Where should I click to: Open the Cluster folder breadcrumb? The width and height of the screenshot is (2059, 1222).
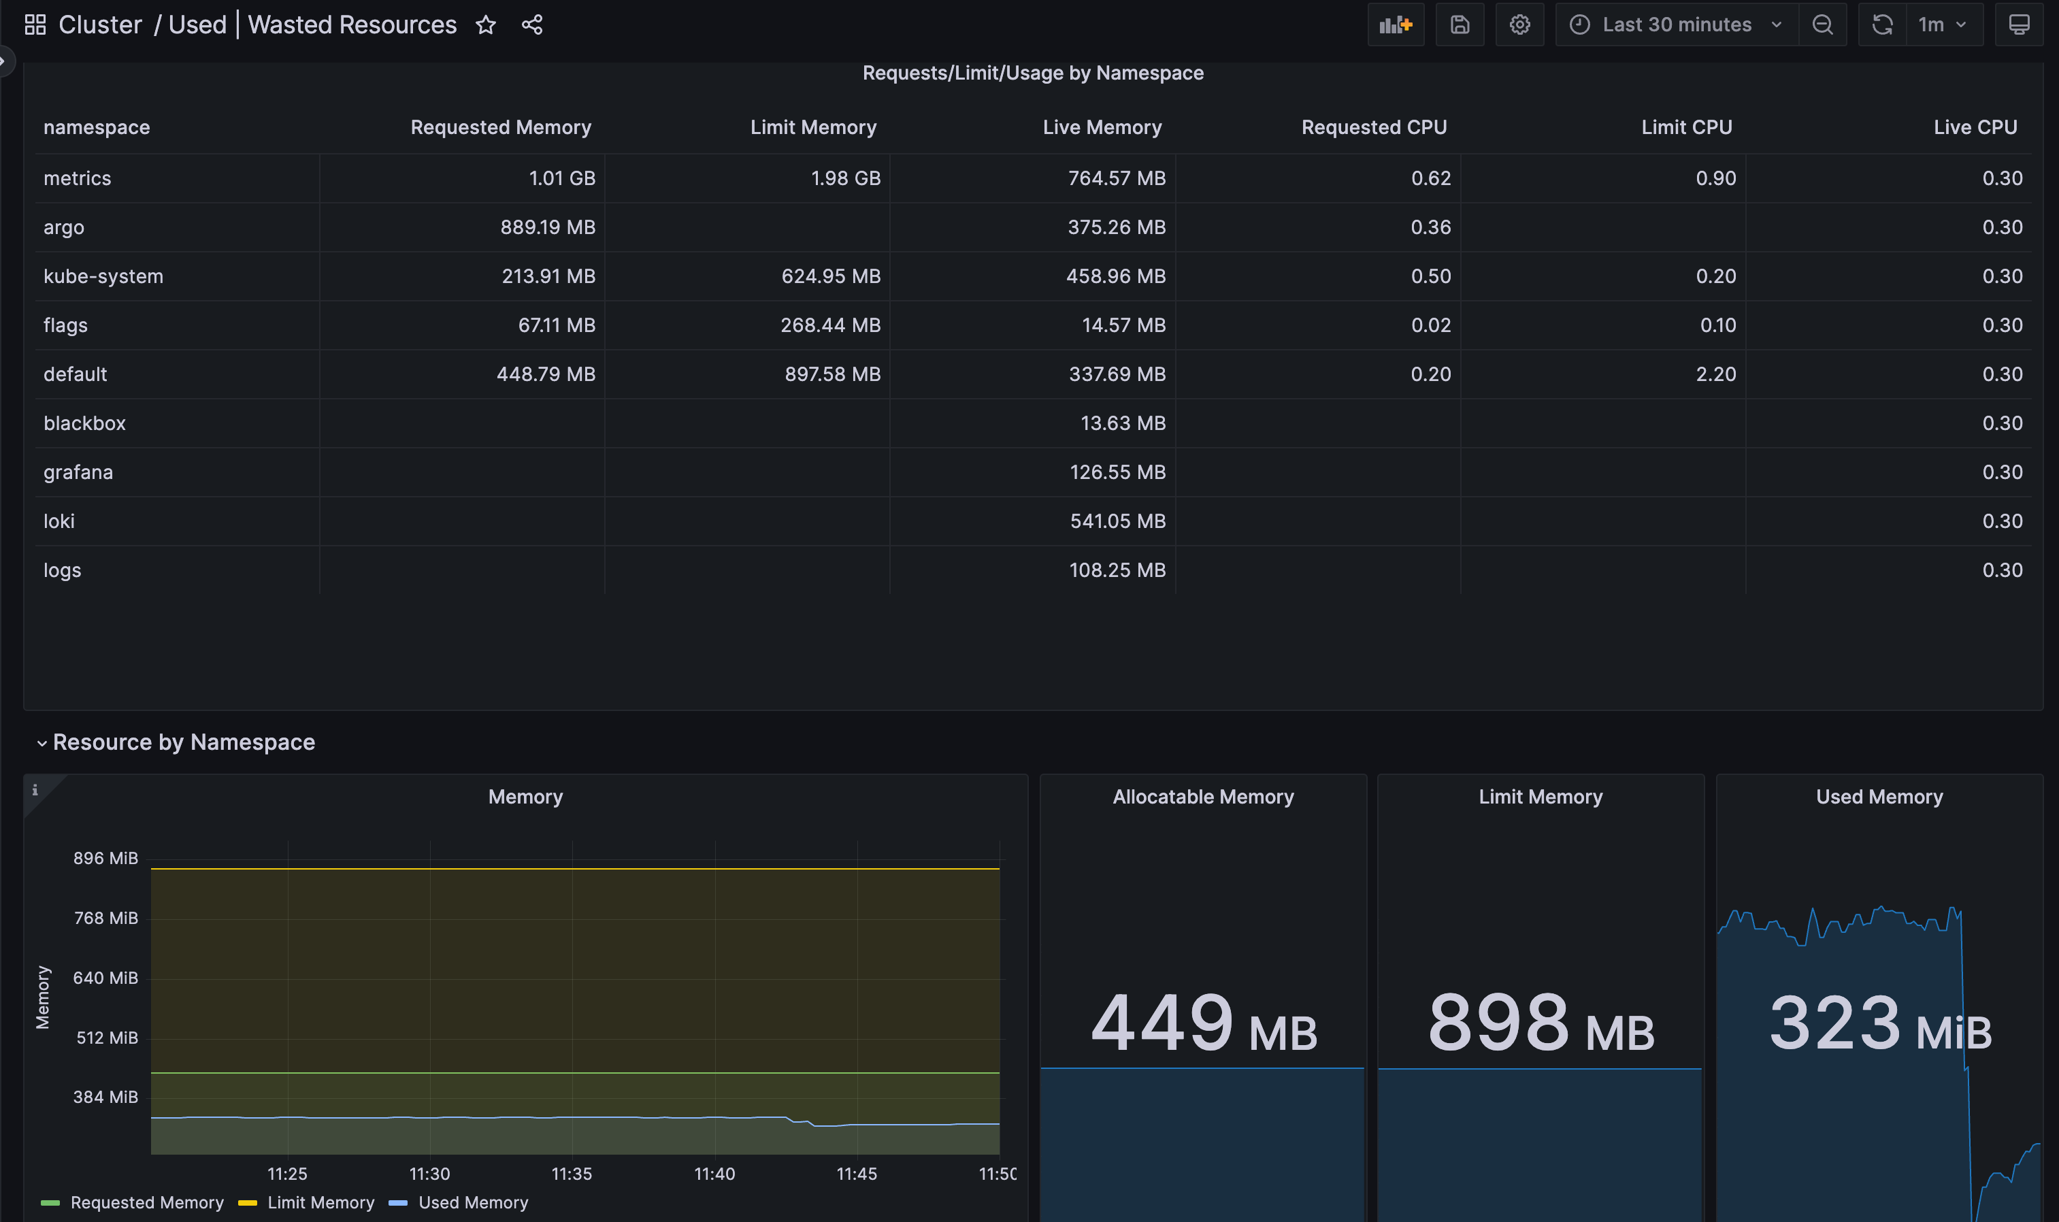click(101, 24)
